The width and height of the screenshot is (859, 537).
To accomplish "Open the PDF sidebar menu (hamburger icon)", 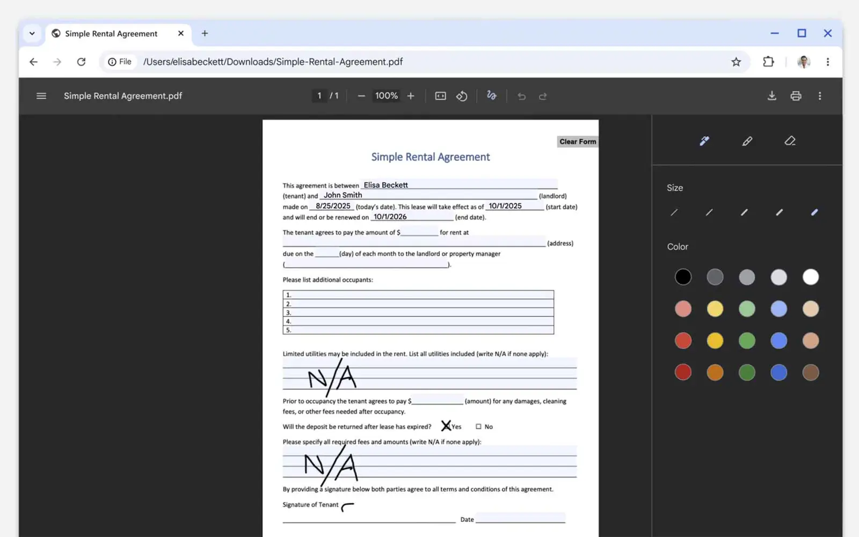I will click(x=41, y=96).
